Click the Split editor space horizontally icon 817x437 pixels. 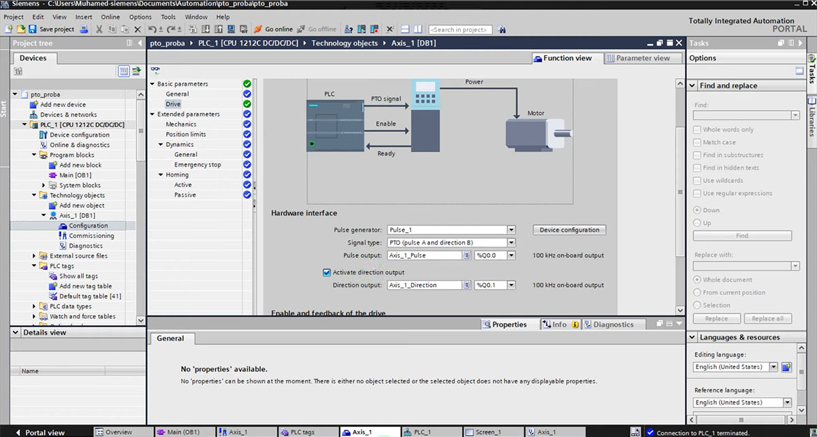pyautogui.click(x=404, y=29)
